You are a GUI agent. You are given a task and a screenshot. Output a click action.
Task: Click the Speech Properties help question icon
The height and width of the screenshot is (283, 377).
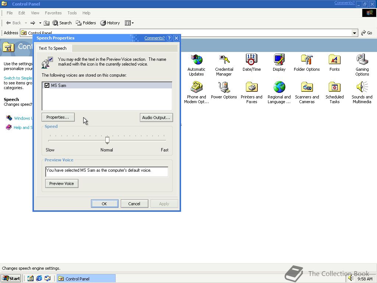[169, 38]
